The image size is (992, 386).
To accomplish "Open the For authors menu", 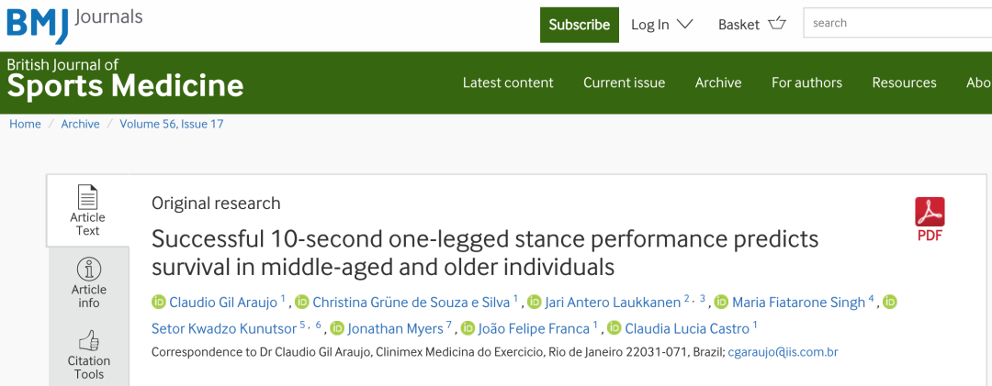I will click(x=806, y=83).
